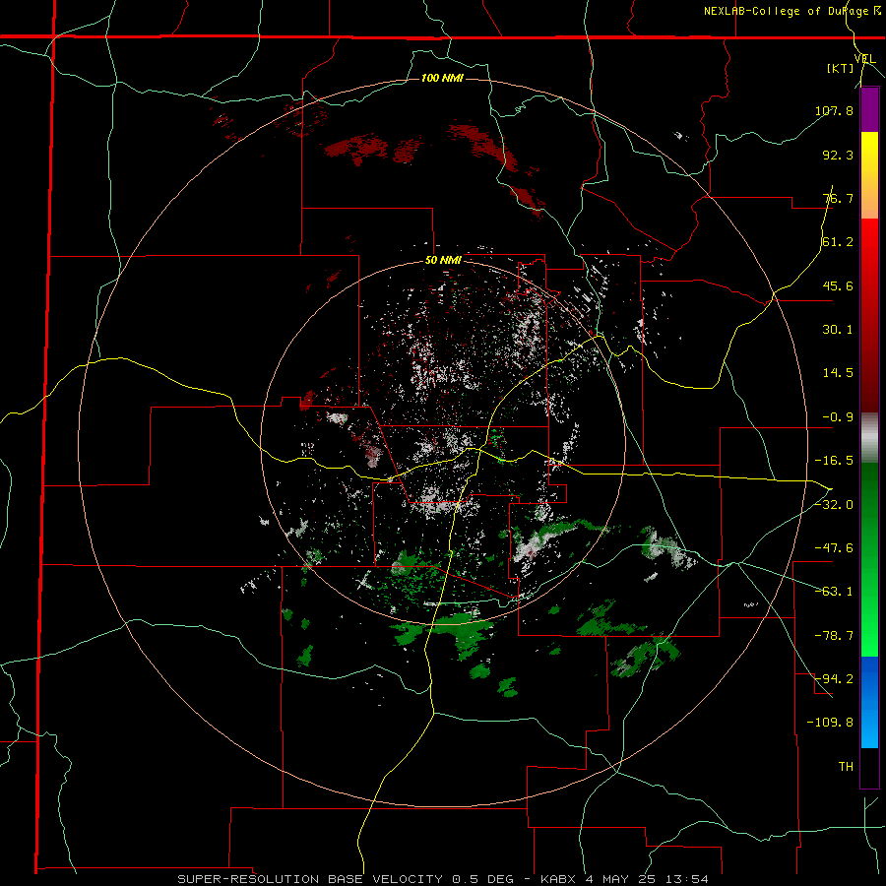Click the Super-Resolution Base Velocity caption
886x886 pixels.
(442, 879)
